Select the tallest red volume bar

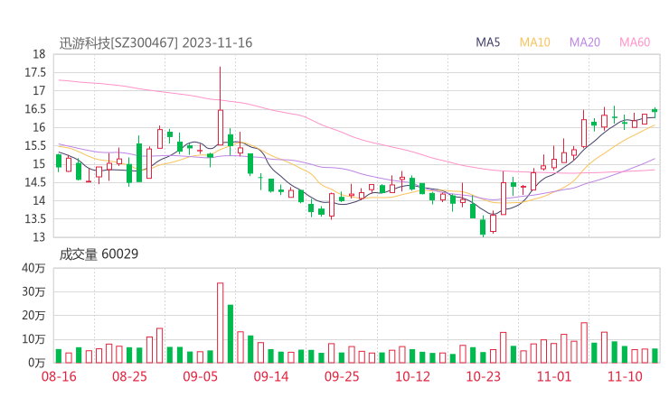coord(220,322)
